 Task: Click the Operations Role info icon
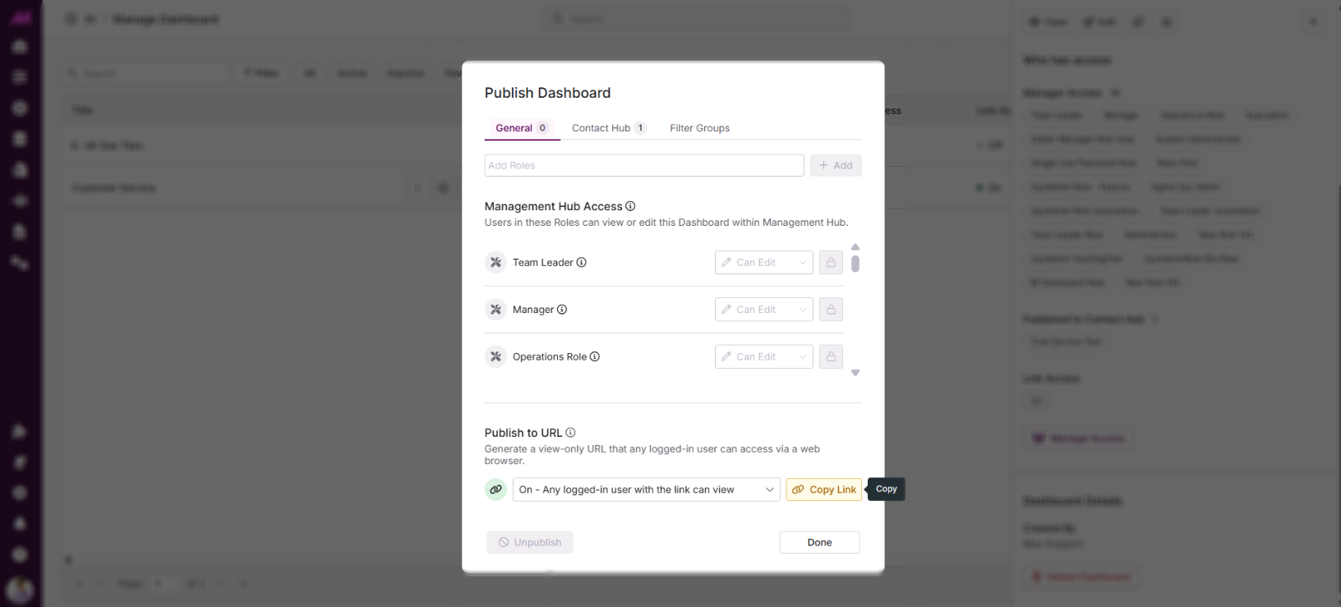coord(595,356)
